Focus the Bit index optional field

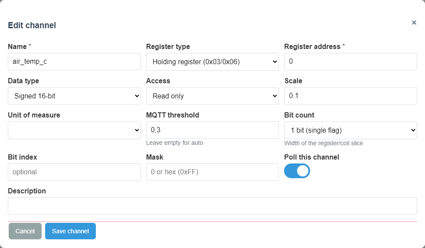74,172
